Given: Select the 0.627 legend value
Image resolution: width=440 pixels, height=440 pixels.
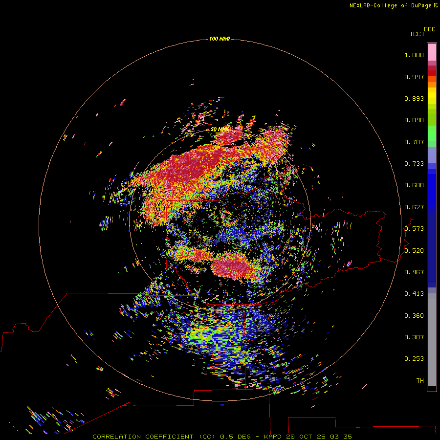Looking at the screenshot, I should [414, 207].
